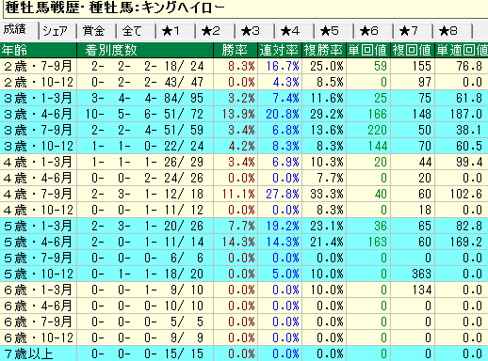
Task: Select the ★5 tab
Action: tap(333, 31)
